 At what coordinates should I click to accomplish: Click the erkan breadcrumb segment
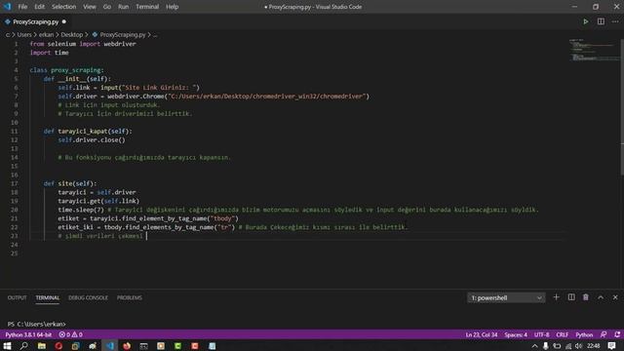click(x=46, y=35)
